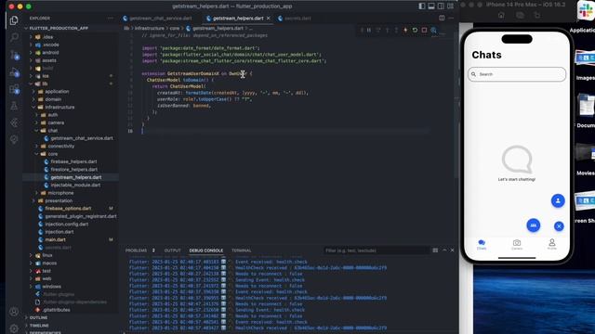Open injection.config.dart in the explorer
Image resolution: width=595 pixels, height=334 pixels.
[x=66, y=225]
